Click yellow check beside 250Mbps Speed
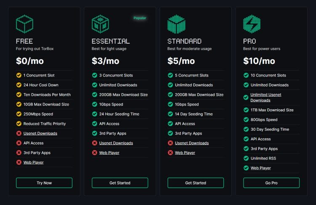 point(19,114)
